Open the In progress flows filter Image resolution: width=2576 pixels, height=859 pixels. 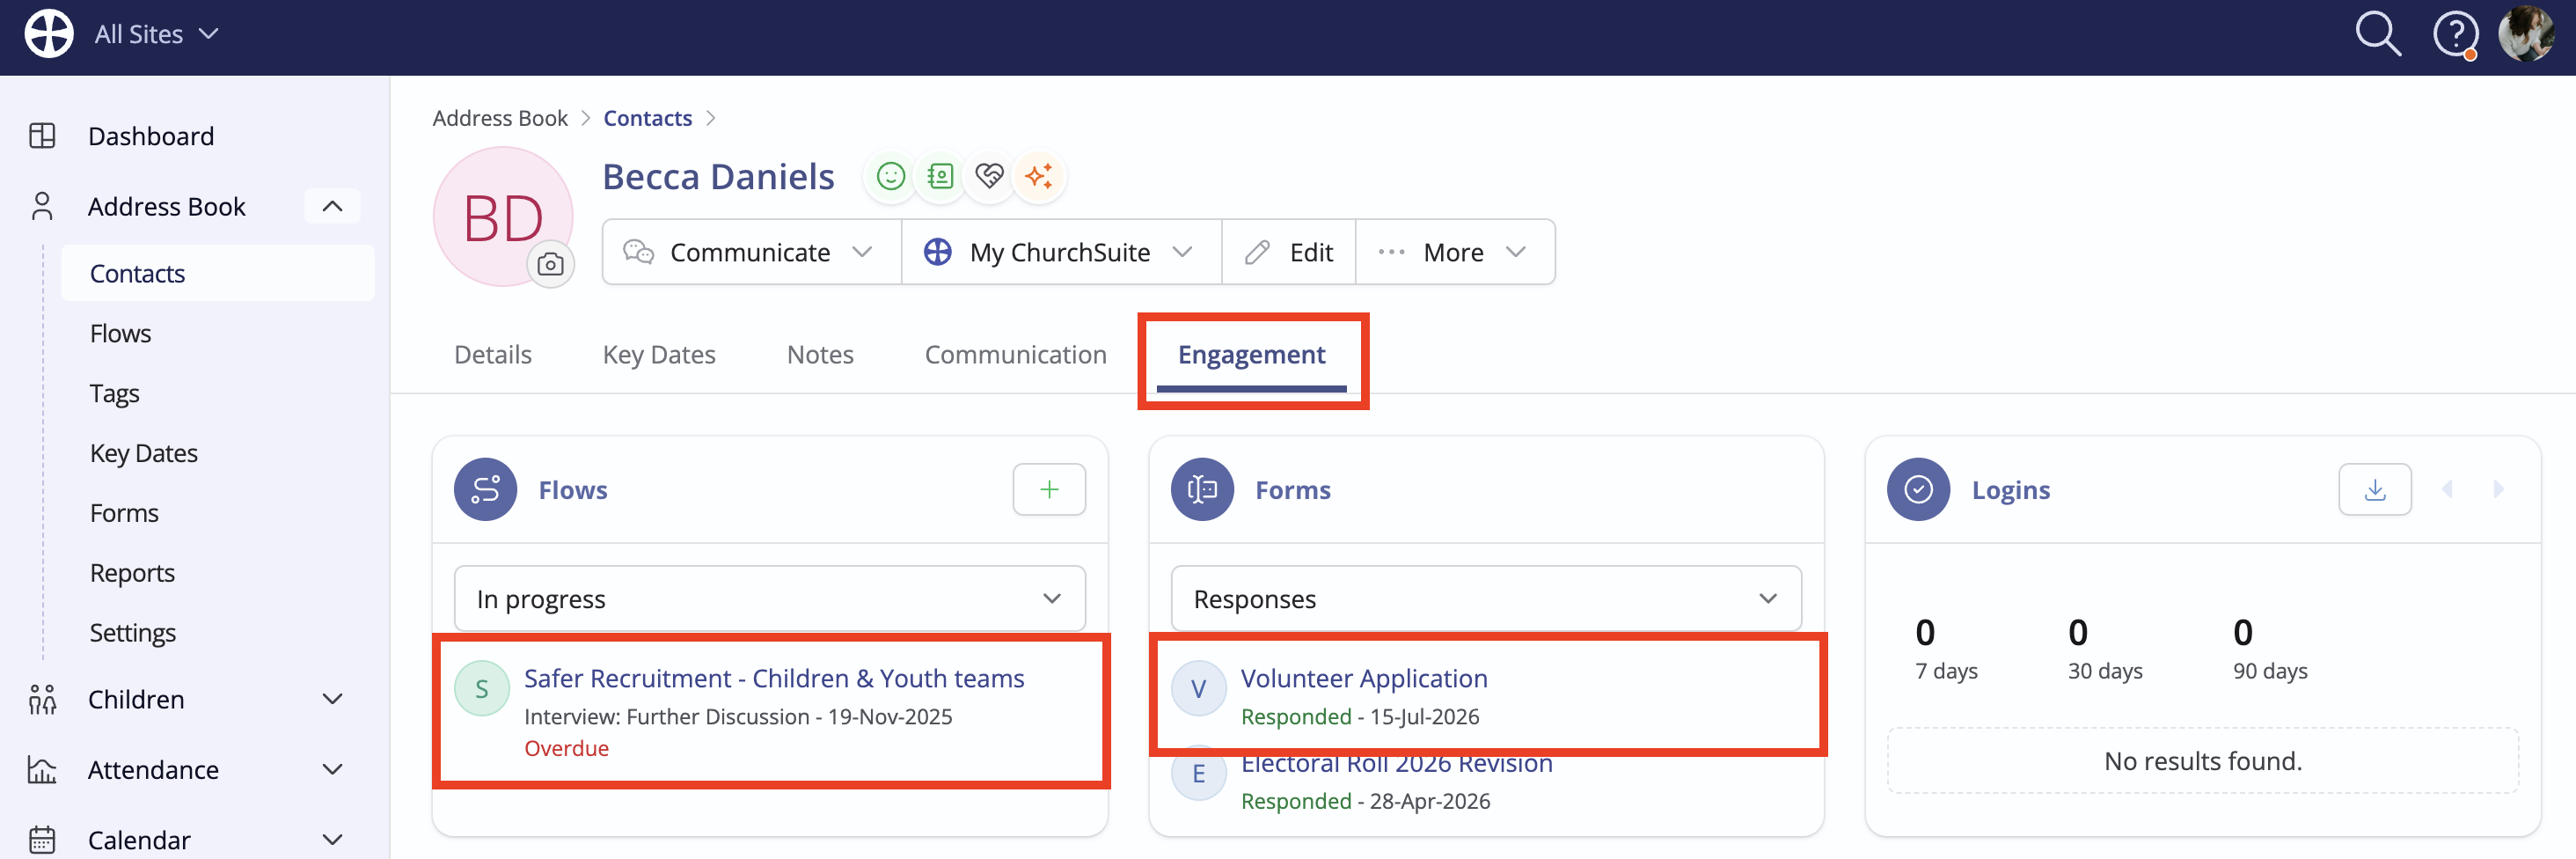pyautogui.click(x=769, y=598)
